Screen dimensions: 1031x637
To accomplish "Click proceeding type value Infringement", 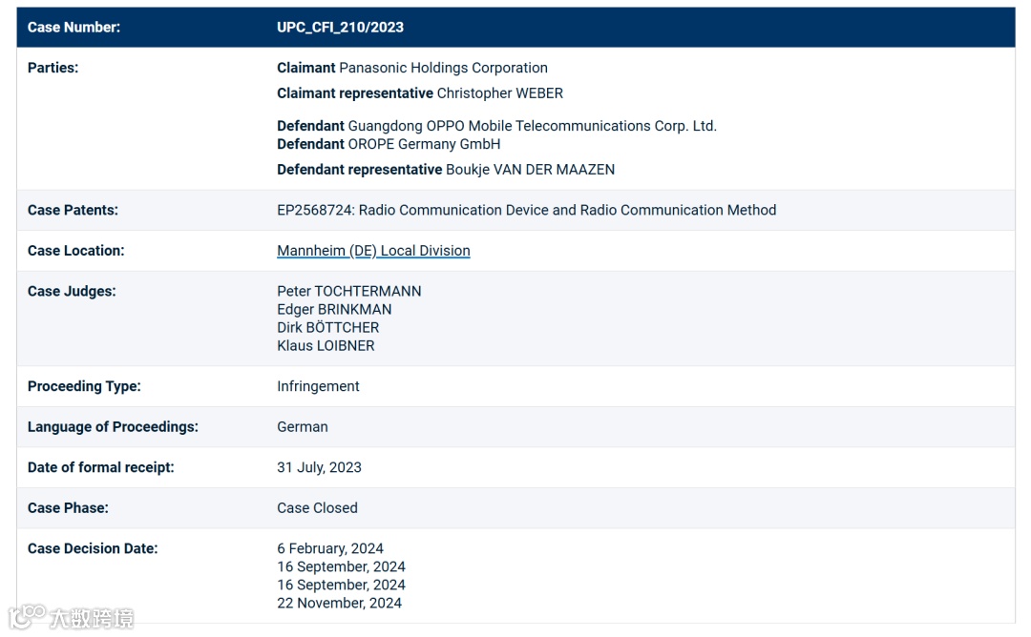I will pyautogui.click(x=318, y=386).
